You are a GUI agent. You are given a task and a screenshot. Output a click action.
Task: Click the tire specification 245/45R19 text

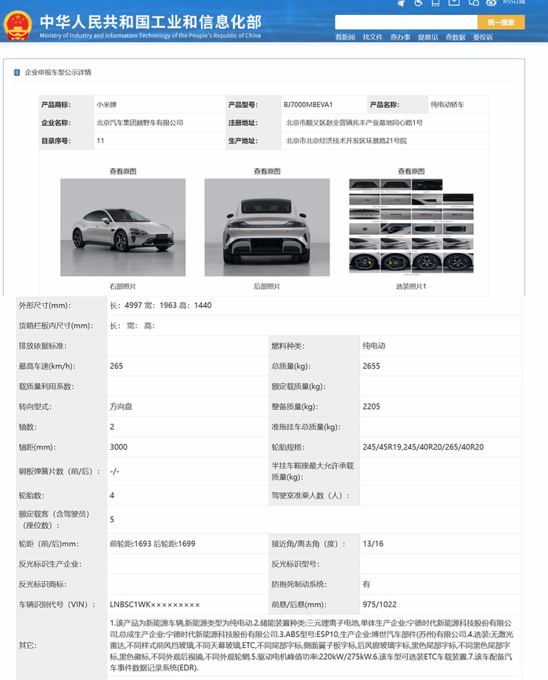tap(424, 447)
